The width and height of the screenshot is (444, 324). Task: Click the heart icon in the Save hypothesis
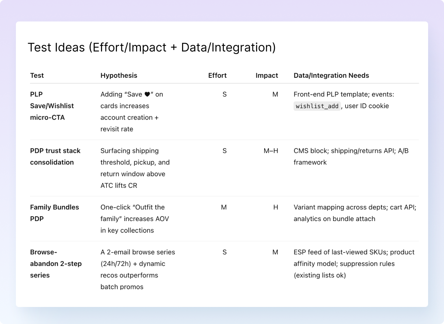(x=147, y=94)
